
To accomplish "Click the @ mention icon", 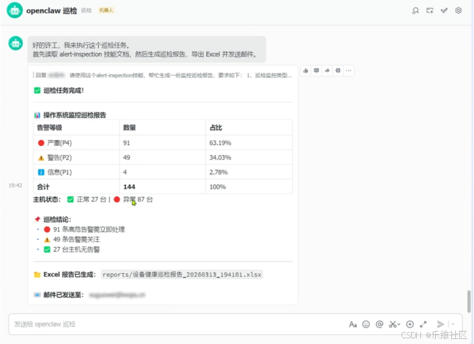I will (379, 325).
